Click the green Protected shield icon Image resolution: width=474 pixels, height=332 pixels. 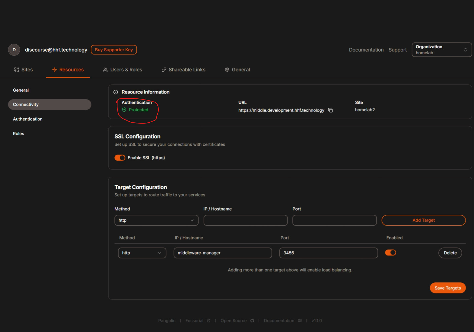pos(124,110)
